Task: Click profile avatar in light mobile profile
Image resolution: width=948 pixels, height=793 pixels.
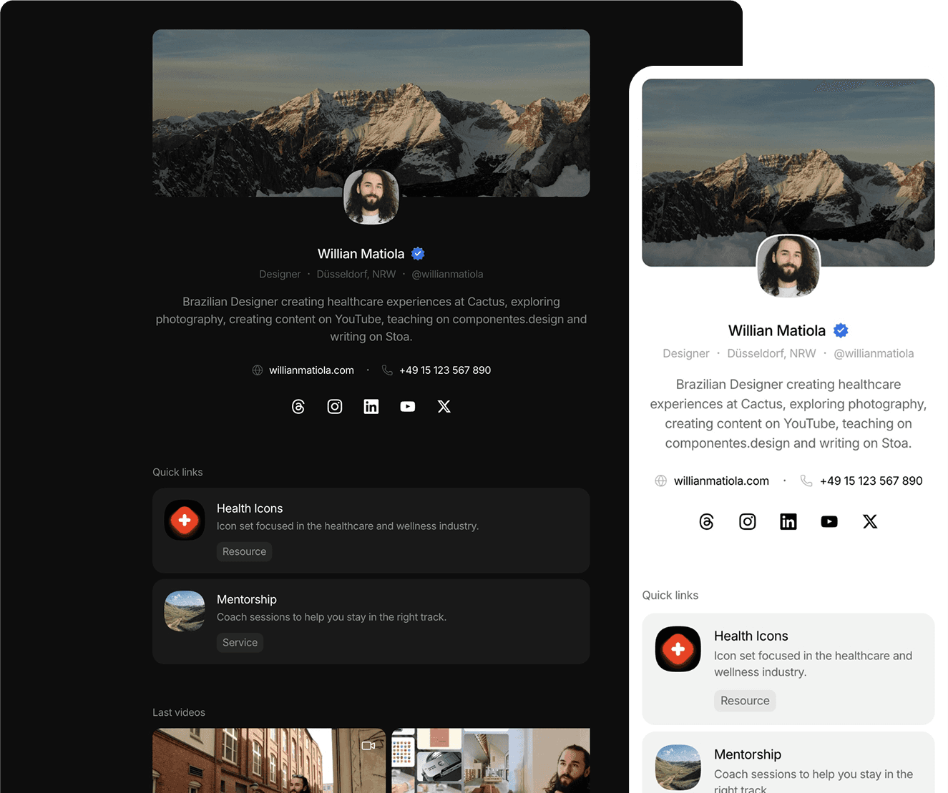Action: pyautogui.click(x=788, y=266)
